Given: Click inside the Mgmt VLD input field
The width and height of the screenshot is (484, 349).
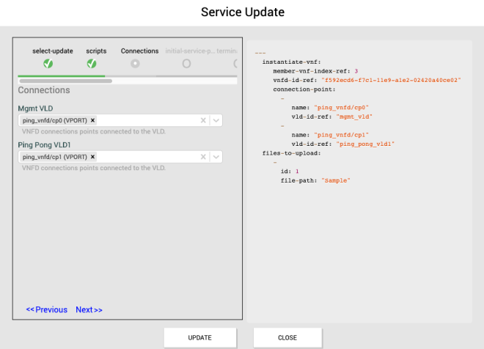Looking at the screenshot, I should coord(147,120).
